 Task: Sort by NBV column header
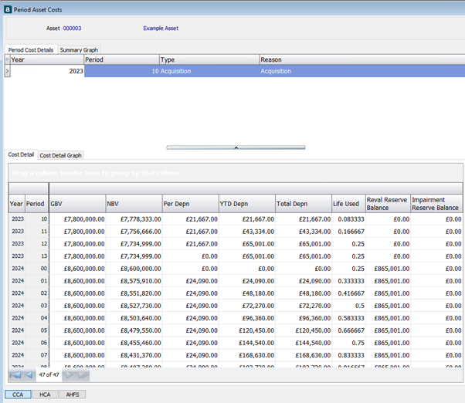tap(134, 204)
